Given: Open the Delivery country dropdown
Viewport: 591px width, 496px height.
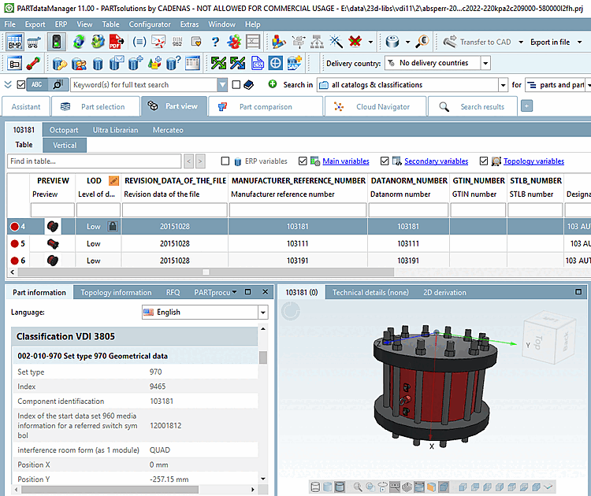Looking at the screenshot, I should 485,63.
